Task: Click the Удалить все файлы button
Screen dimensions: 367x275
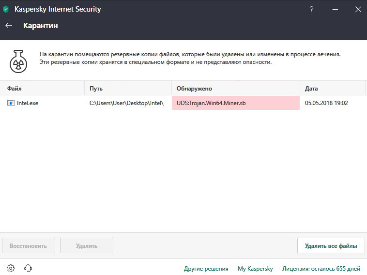Action: click(331, 246)
